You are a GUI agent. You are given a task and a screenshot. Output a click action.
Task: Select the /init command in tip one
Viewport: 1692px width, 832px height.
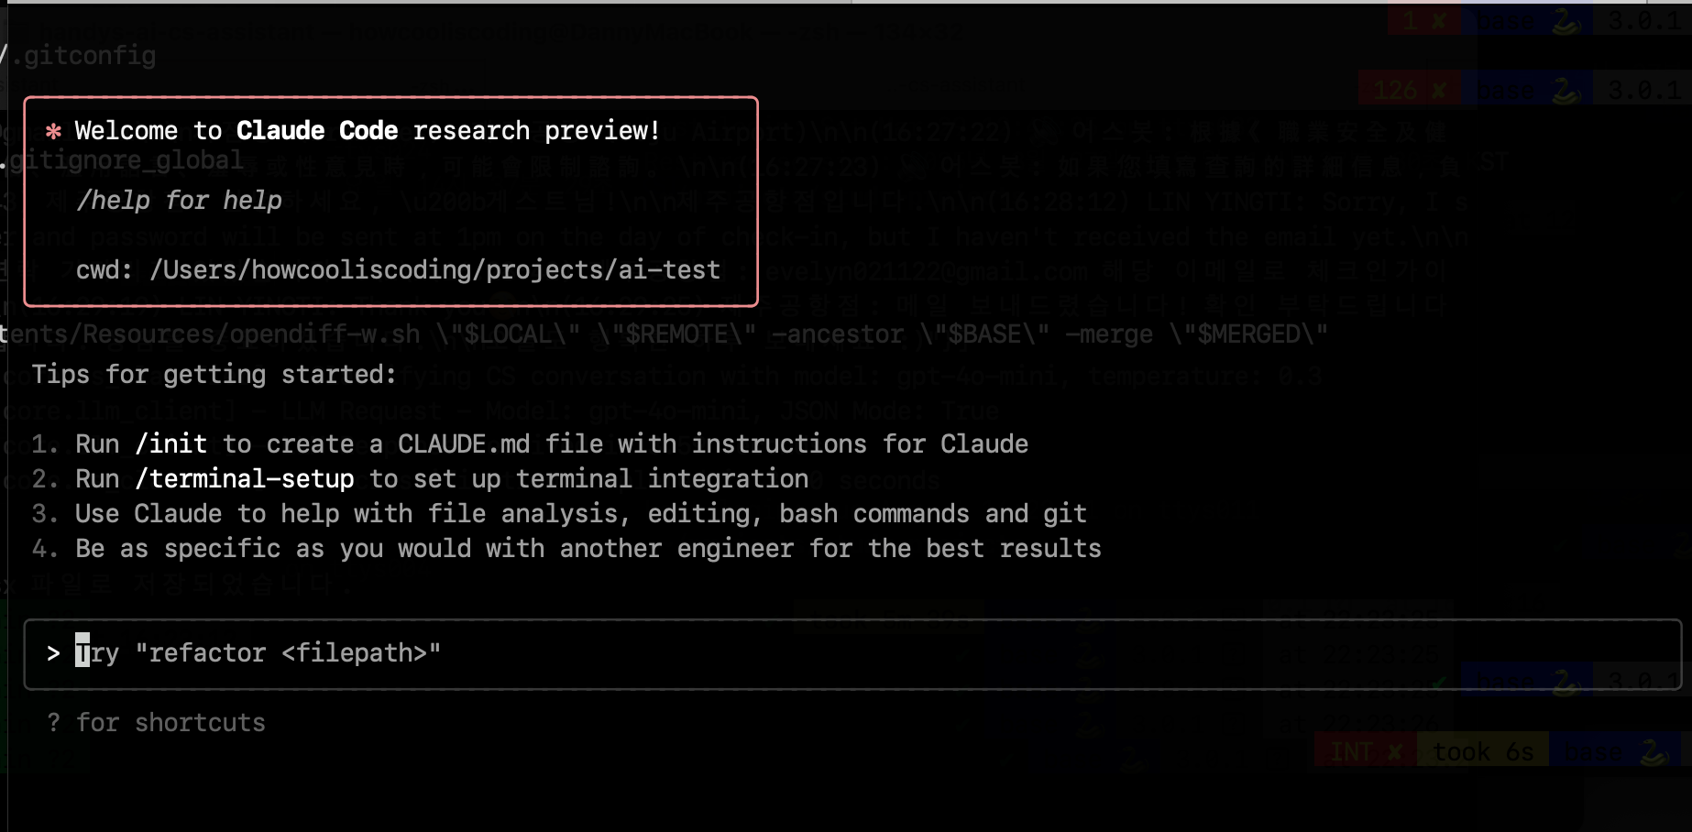click(x=170, y=444)
